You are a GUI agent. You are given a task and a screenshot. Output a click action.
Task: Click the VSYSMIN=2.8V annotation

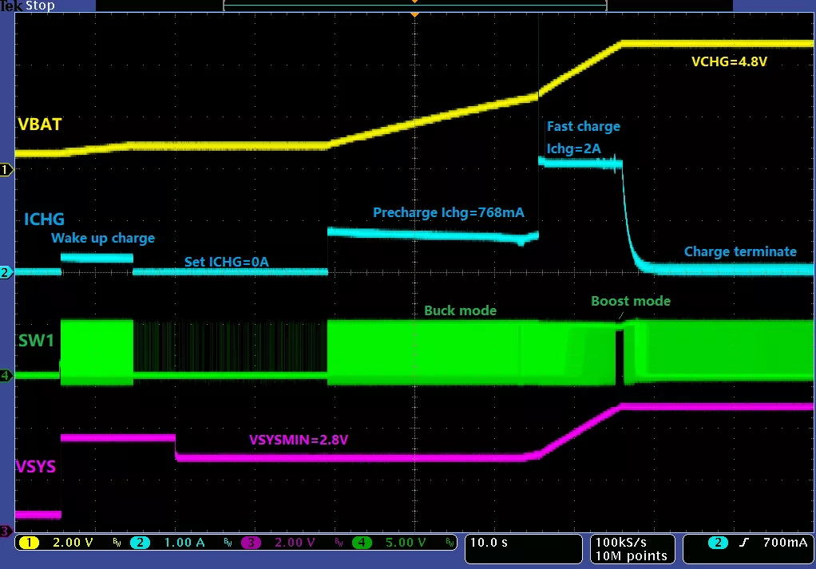tap(298, 440)
